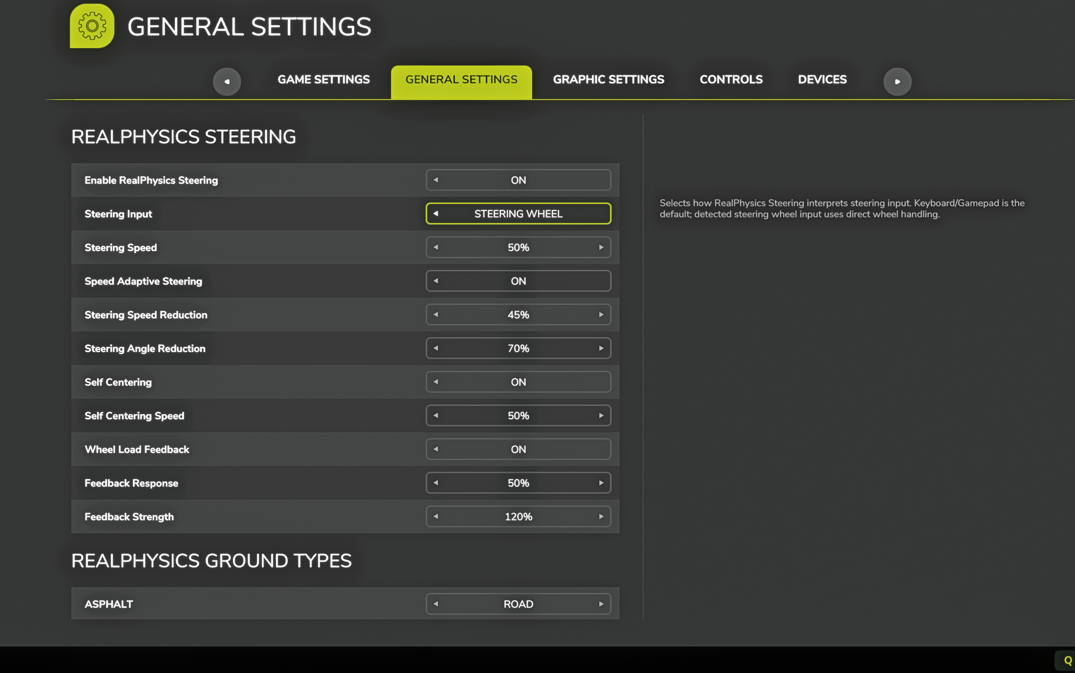Click the Steering Input row label
1075x673 pixels.
(118, 214)
